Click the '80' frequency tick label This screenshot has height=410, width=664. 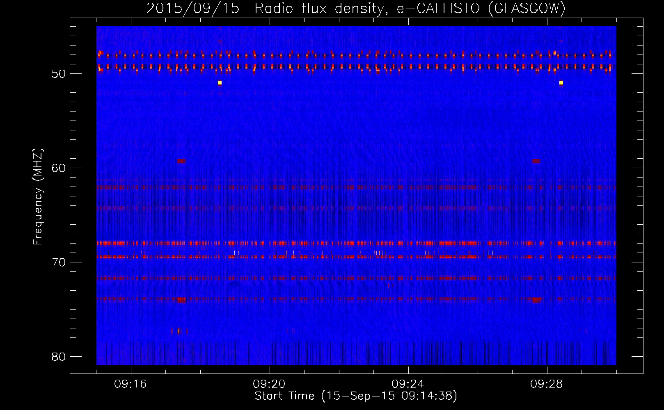tap(59, 356)
